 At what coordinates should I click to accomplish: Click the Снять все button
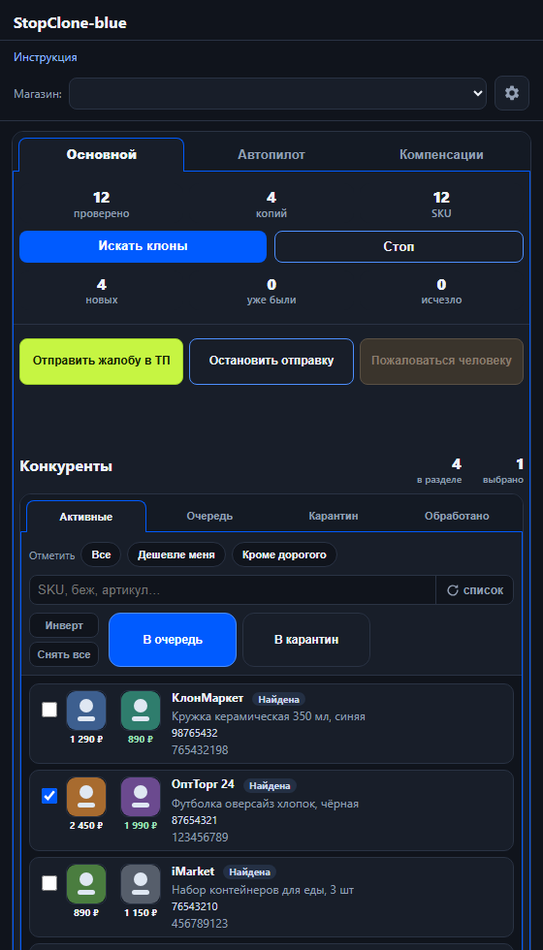pos(64,654)
